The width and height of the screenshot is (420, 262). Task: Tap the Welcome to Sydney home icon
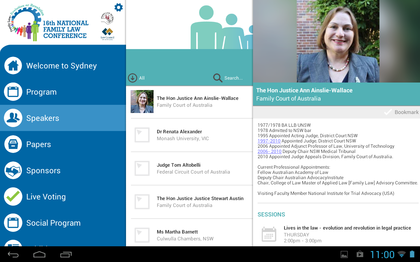click(x=13, y=65)
